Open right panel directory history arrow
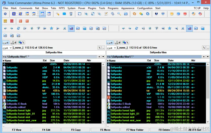The height and width of the screenshot is (133, 211). pyautogui.click(x=208, y=57)
